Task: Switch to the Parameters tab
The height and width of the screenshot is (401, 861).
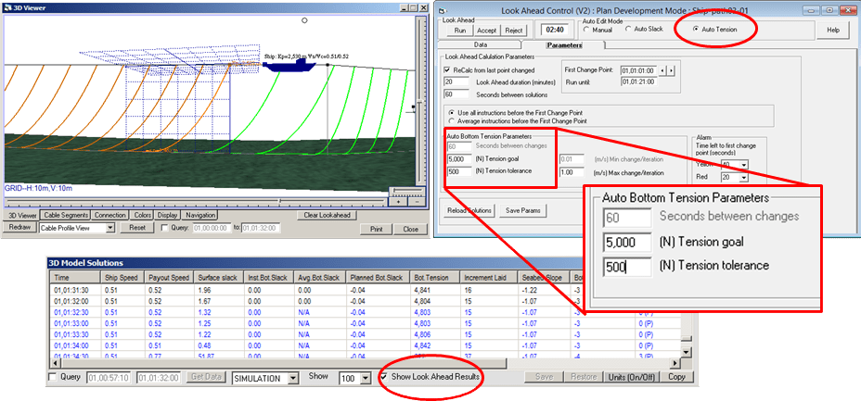Action: pyautogui.click(x=563, y=45)
